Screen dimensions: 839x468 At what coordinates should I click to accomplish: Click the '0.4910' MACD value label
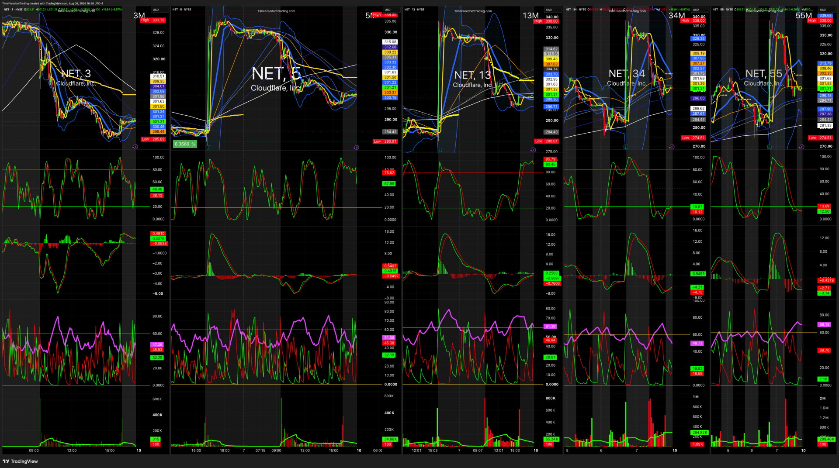pos(158,234)
